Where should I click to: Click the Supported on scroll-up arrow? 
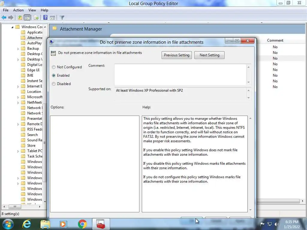click(x=249, y=90)
